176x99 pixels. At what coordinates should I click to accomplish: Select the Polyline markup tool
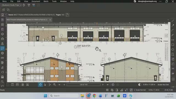(173, 35)
